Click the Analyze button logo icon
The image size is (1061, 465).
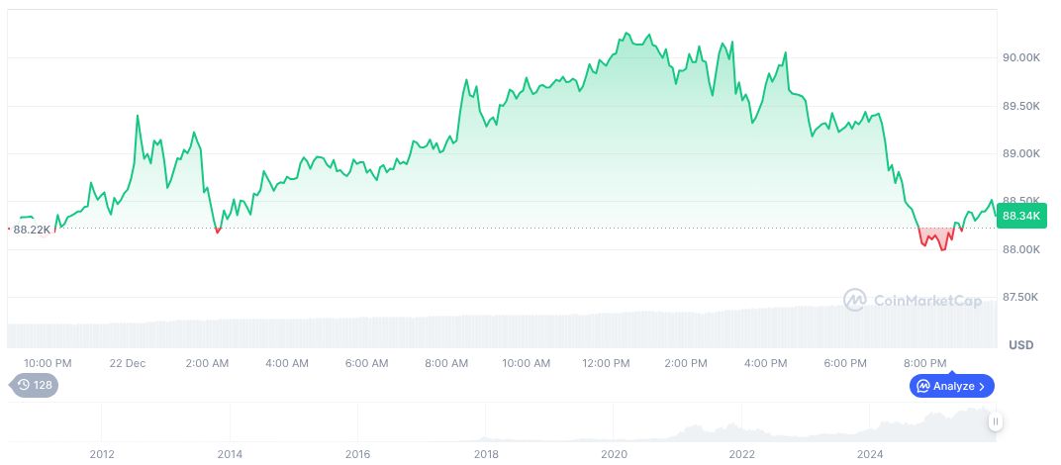click(x=922, y=386)
